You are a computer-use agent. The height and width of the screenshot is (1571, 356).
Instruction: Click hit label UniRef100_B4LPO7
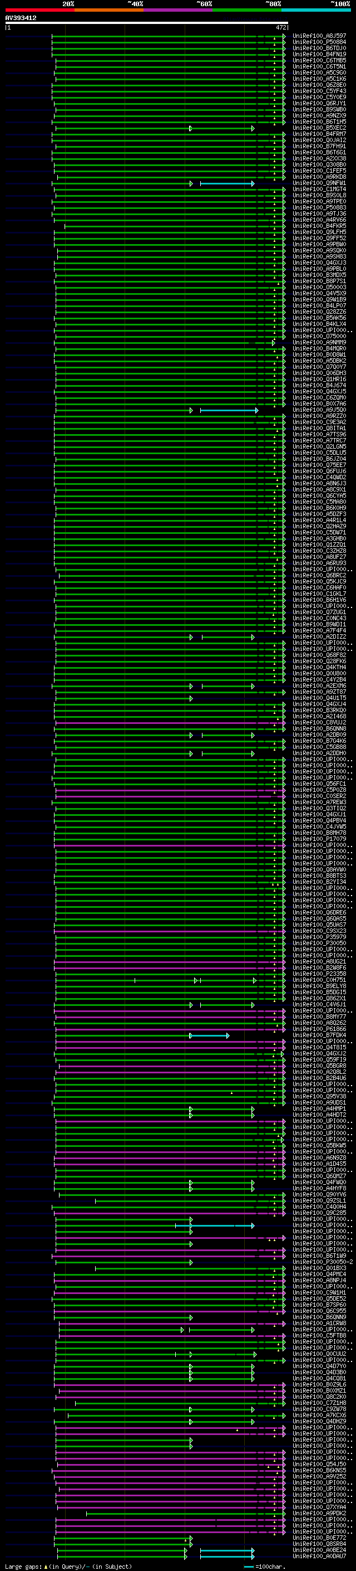click(x=319, y=305)
